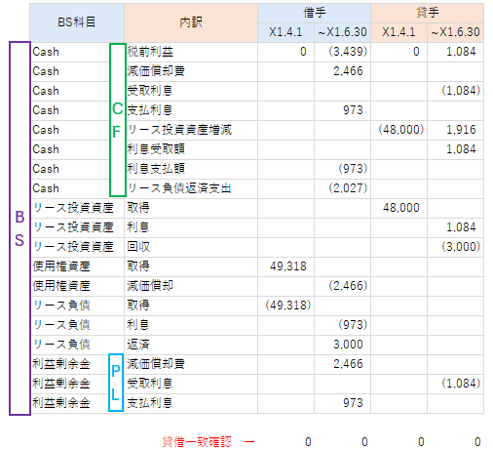Click the 内訳 column header
Image resolution: width=493 pixels, height=449 pixels.
tap(191, 22)
